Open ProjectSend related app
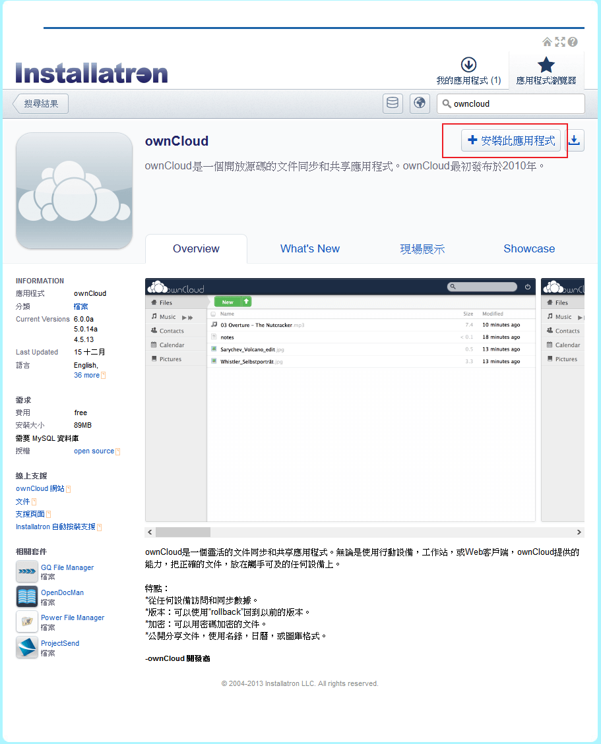 tap(60, 643)
